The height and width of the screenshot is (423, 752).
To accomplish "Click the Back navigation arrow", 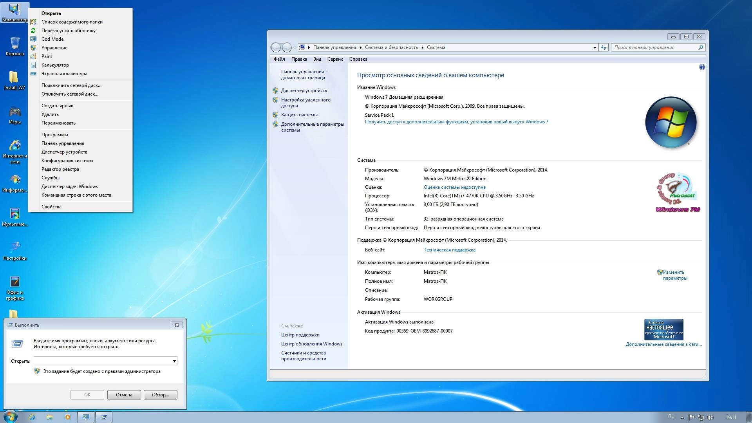I will point(276,47).
